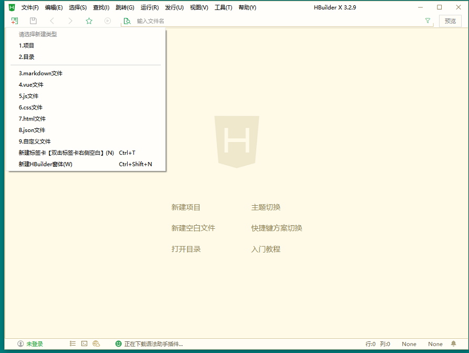Close the HBuilder X window
The height and width of the screenshot is (353, 469).
coord(458,7)
